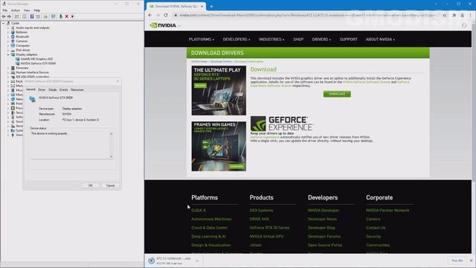Screen dimensions: 476x268
Task: Switch to Driver tab in Properties dialog
Action: [x=42, y=89]
